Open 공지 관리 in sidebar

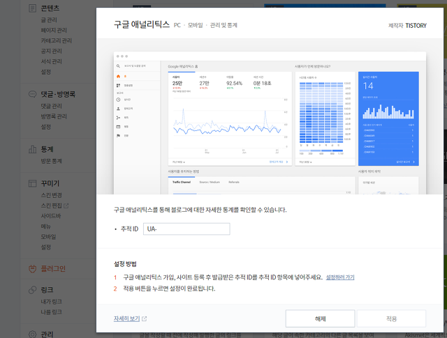pos(51,51)
